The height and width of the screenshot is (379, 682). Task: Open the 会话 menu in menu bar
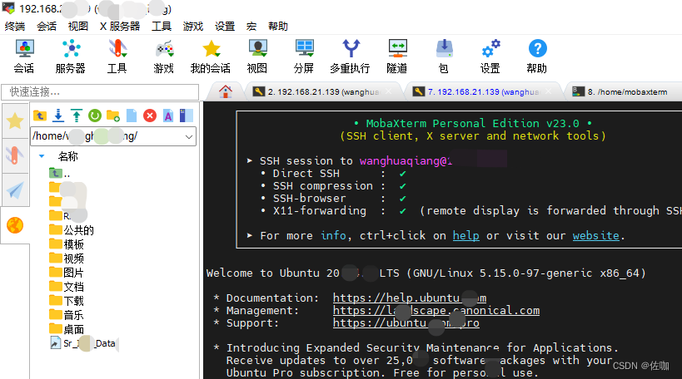(47, 27)
